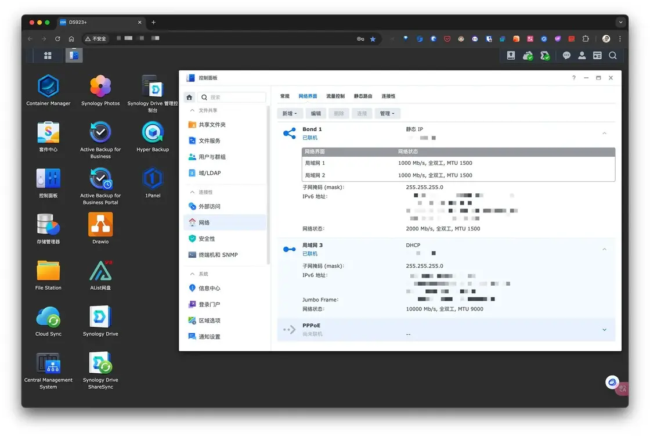The image size is (650, 436).
Task: Click the 删除 button
Action: [x=339, y=113]
